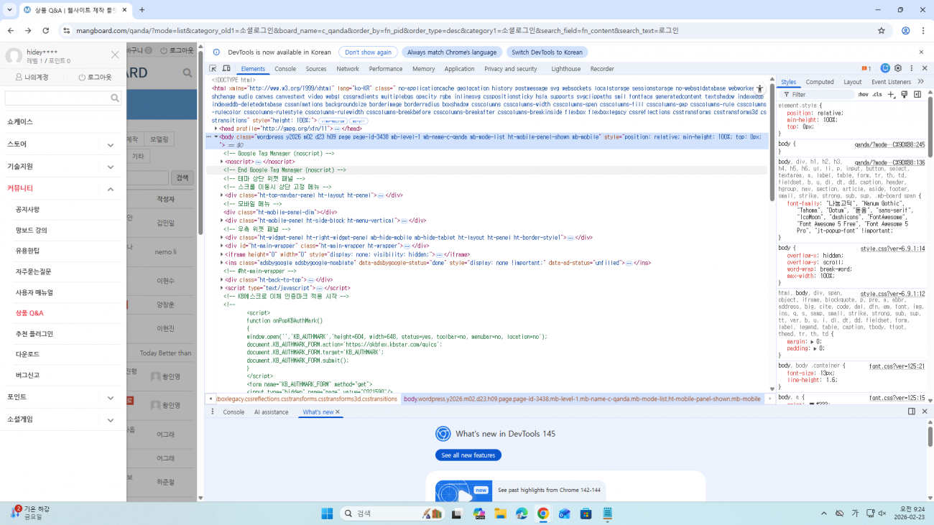The height and width of the screenshot is (525, 934).
Task: Toggle the :hov element state panel
Action: coord(863,94)
